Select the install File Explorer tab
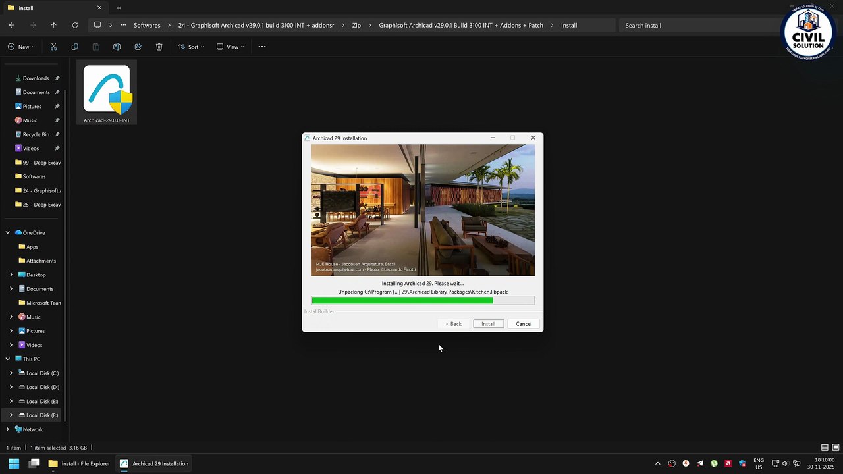 pyautogui.click(x=54, y=8)
